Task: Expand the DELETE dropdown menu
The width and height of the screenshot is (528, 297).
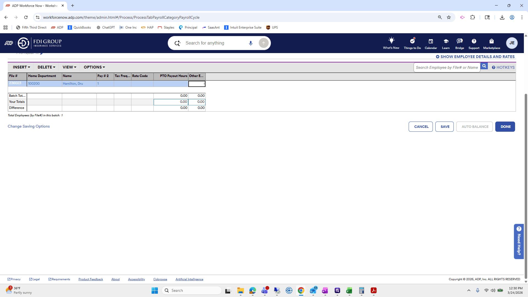Action: pyautogui.click(x=46, y=67)
